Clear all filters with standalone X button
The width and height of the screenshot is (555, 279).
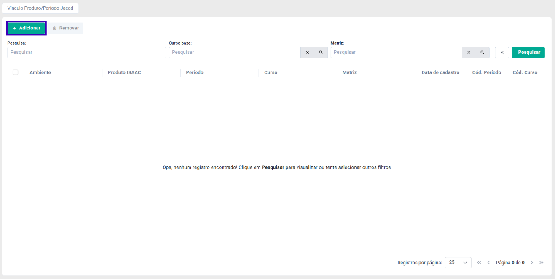coord(501,53)
